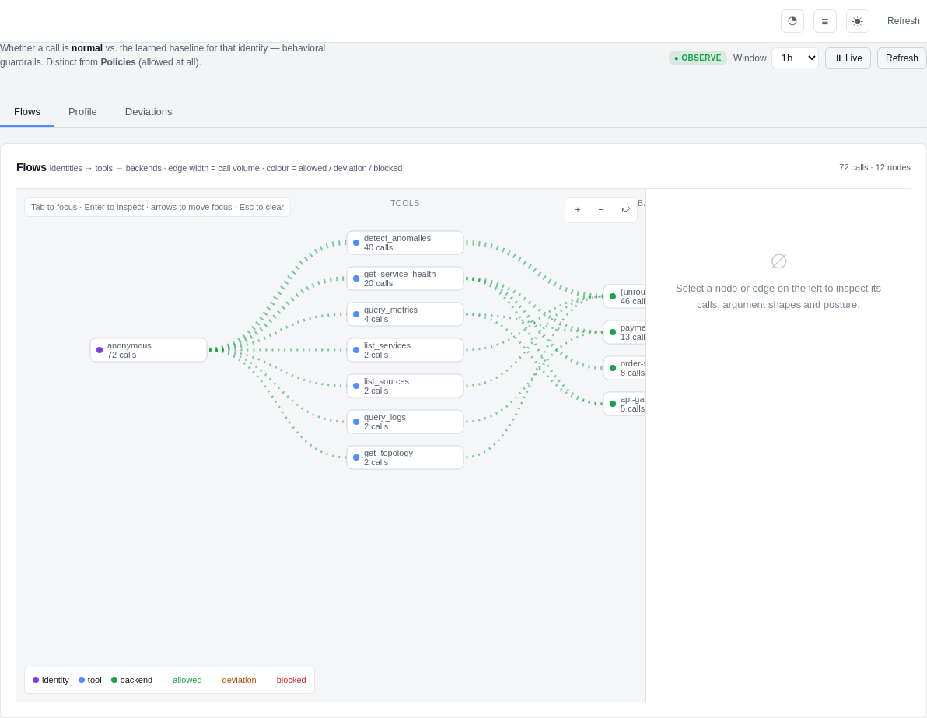Click the '72 calls · 12 nodes' summary
927x718 pixels.
tap(874, 167)
